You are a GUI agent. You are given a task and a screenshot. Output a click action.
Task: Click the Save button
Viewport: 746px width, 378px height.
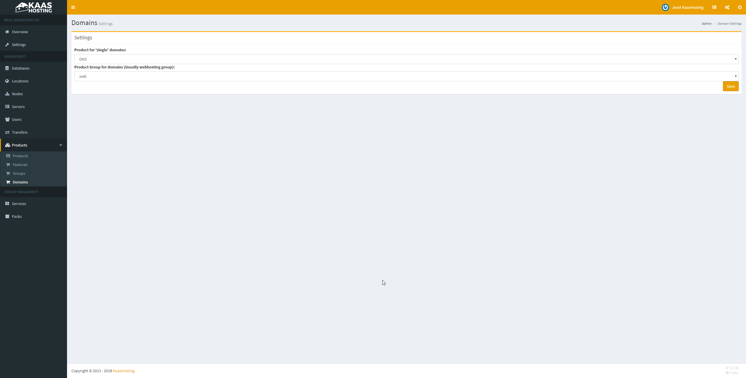click(x=731, y=86)
